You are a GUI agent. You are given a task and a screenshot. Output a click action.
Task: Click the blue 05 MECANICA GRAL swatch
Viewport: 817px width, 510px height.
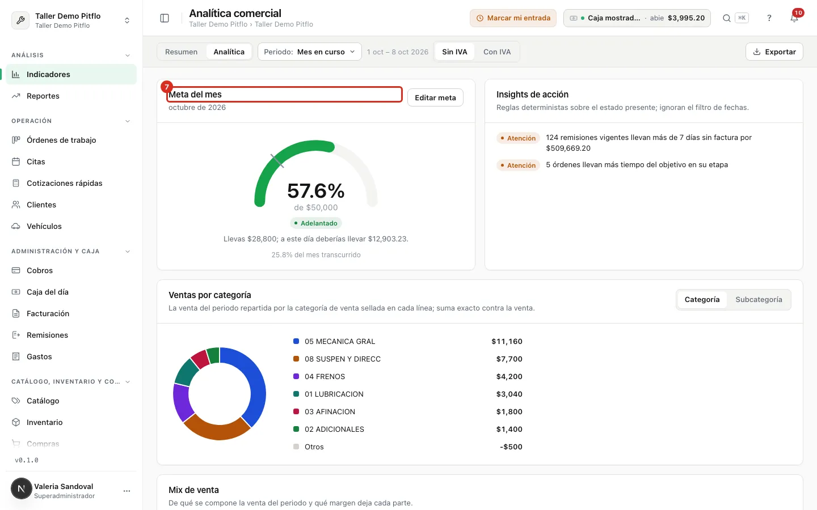296,341
